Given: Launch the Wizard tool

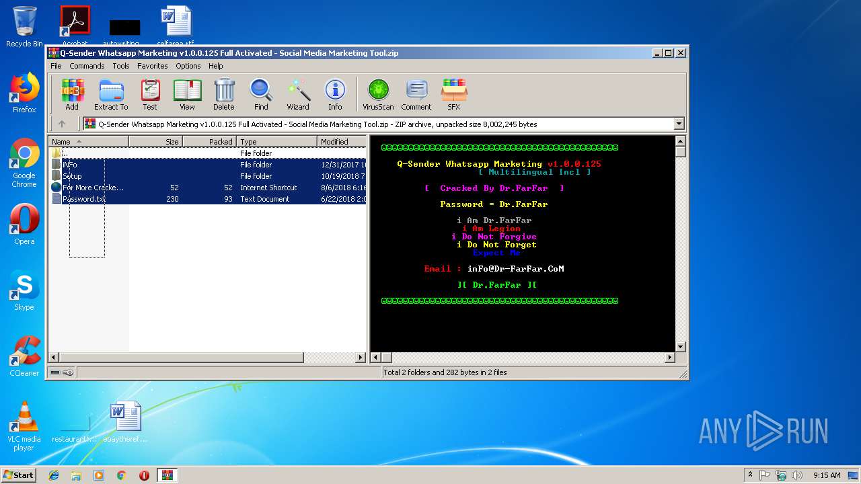Looking at the screenshot, I should (x=298, y=95).
